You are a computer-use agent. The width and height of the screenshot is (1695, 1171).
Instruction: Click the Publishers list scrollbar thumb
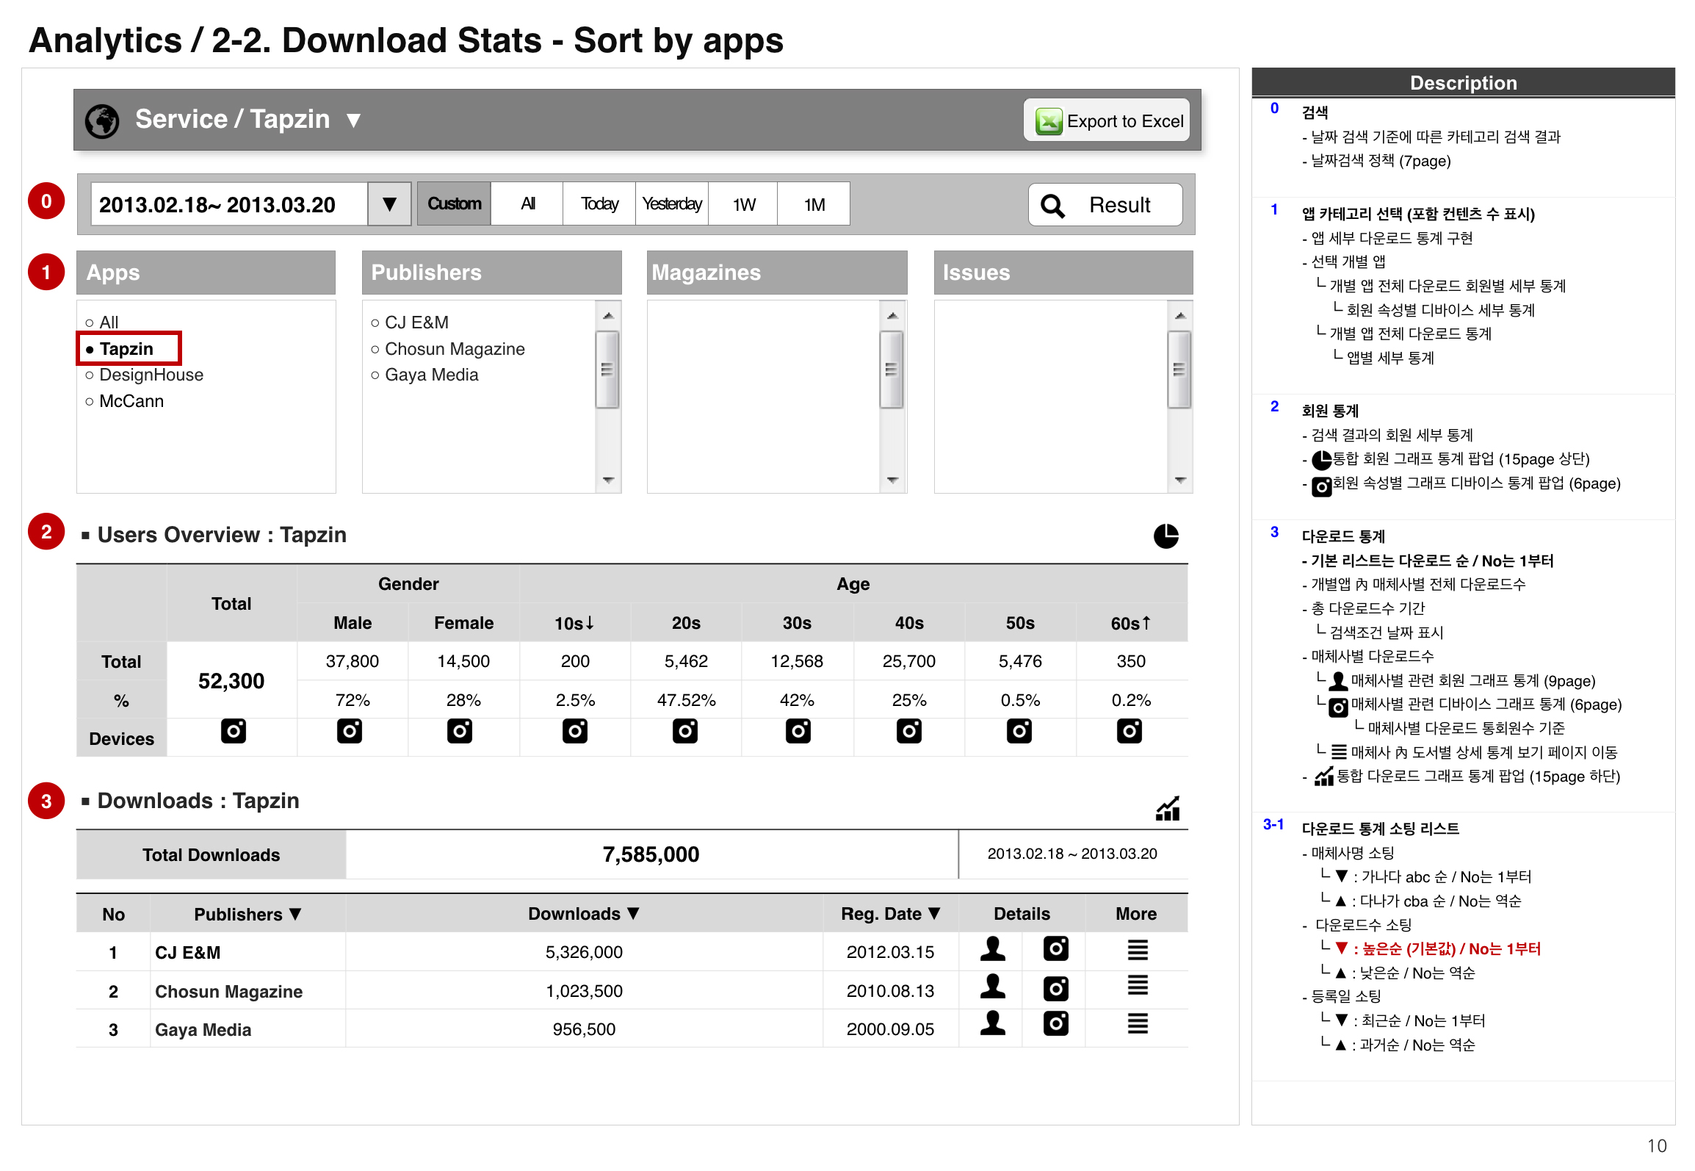pyautogui.click(x=607, y=370)
